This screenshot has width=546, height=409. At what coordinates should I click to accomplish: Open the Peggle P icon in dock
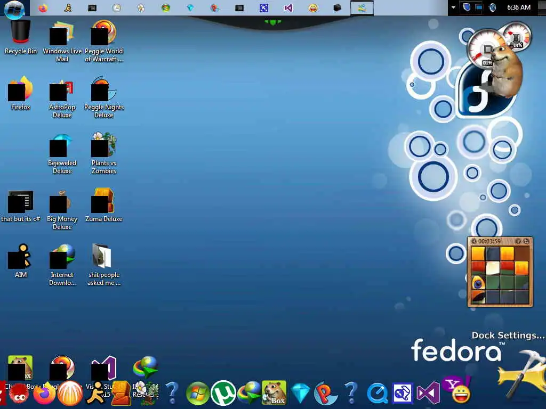coord(325,394)
